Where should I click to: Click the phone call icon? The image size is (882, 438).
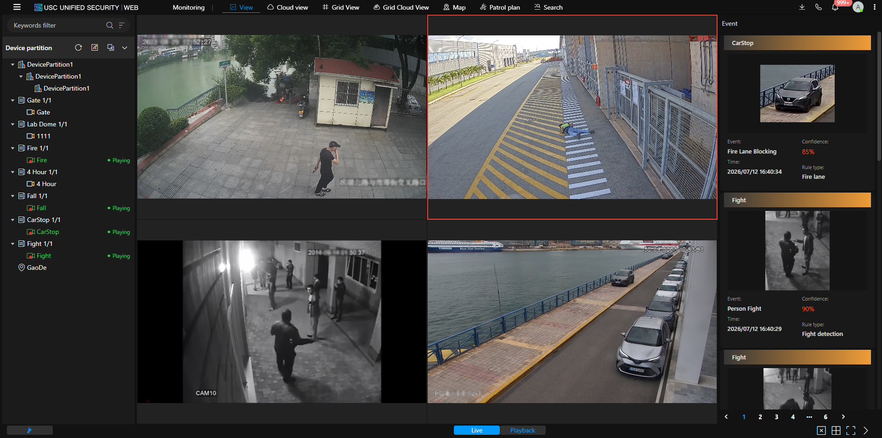tap(819, 7)
